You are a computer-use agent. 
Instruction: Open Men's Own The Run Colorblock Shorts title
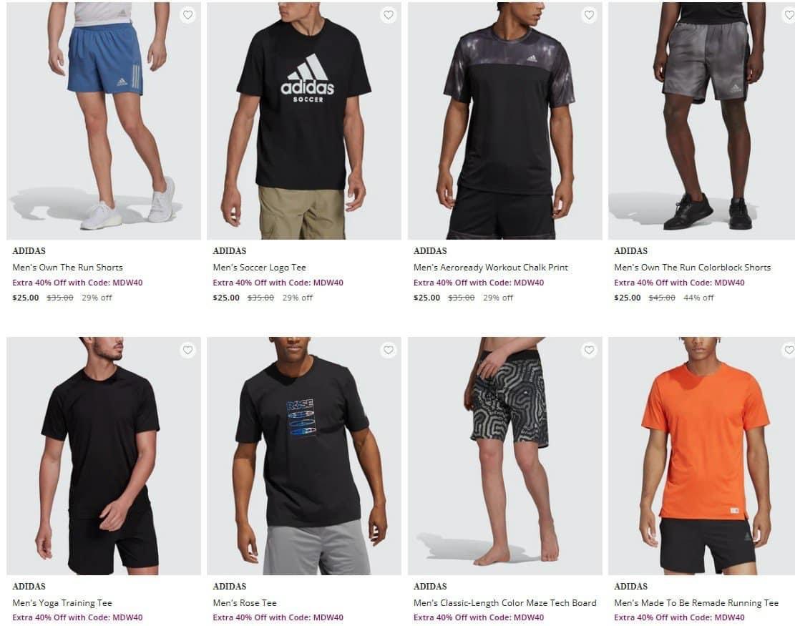692,267
